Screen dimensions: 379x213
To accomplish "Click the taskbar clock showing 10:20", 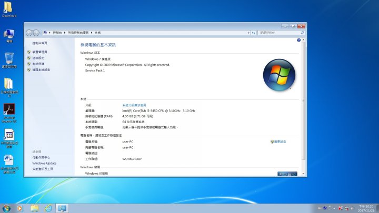I will (x=366, y=208).
